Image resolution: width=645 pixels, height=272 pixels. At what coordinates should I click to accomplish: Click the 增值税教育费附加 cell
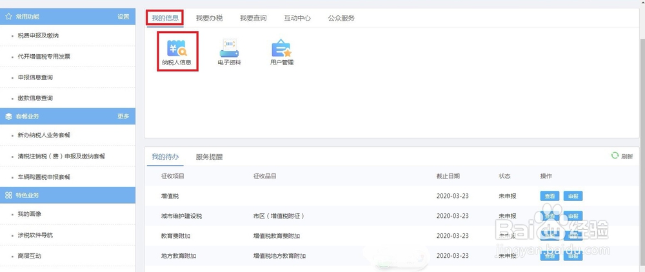[277, 236]
